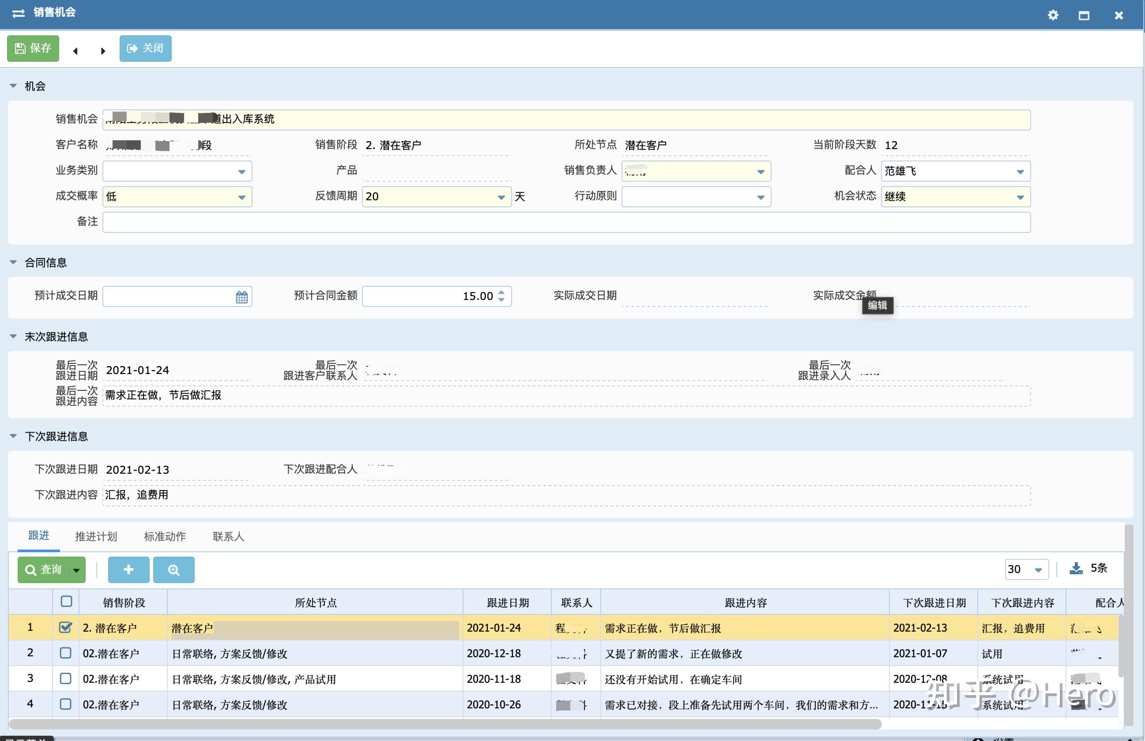Check the checkbox in row 4

(x=65, y=704)
